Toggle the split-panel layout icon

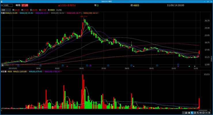(195, 113)
